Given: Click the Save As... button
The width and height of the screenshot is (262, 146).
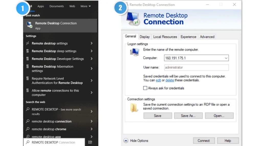Looking at the screenshot, I should (x=188, y=116).
